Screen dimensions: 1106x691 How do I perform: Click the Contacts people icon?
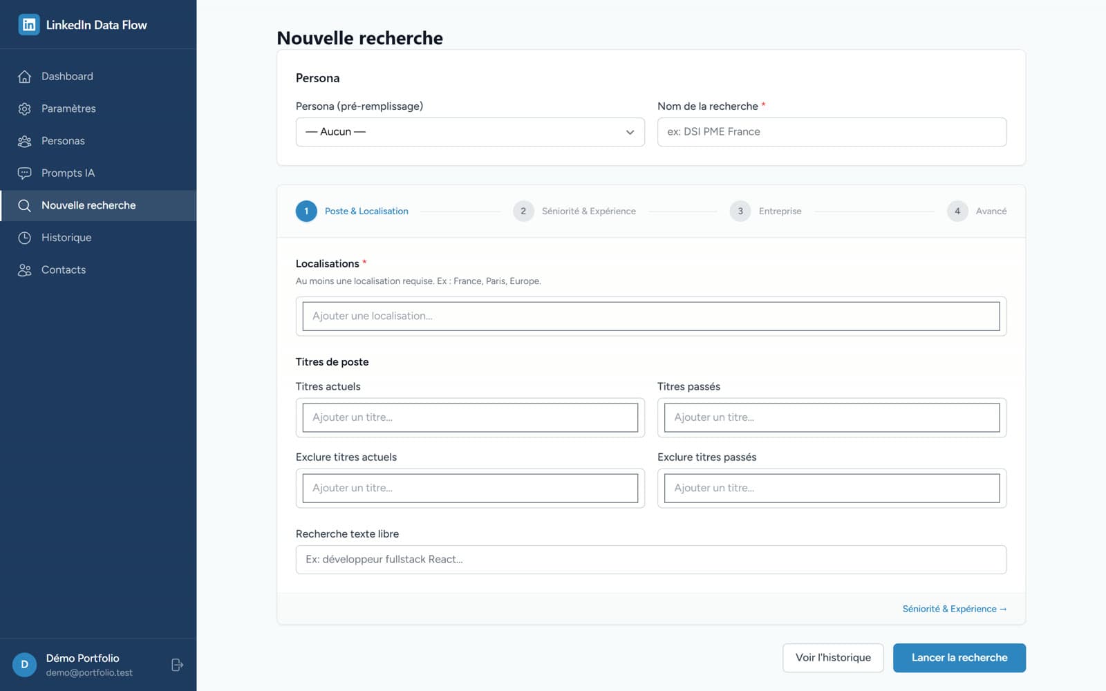point(24,270)
